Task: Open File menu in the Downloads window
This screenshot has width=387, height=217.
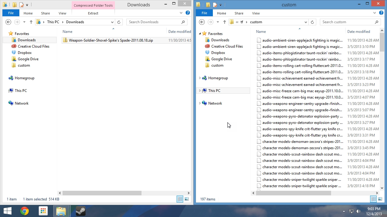Action: tap(11, 13)
